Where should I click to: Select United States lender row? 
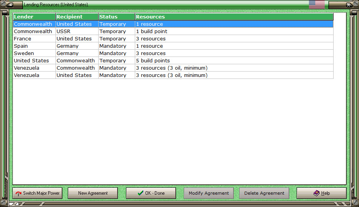coord(173,61)
